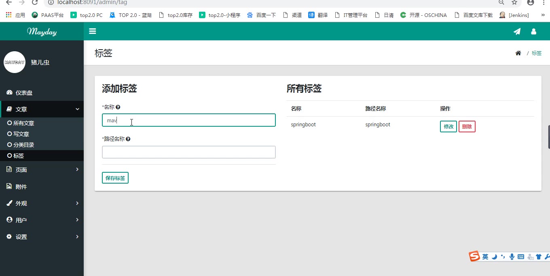
Task: Reload the page
Action: [35, 2]
